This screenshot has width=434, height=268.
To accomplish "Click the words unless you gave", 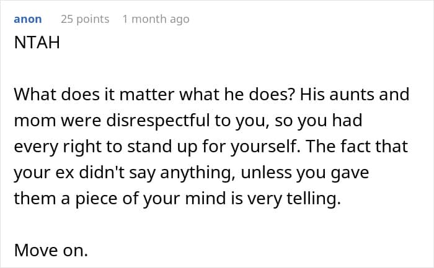I will (305, 173).
